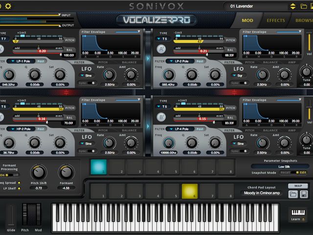The height and width of the screenshot is (235, 313).
Task: Step presets with the yellow up/down arrows
Action: [x=293, y=6]
